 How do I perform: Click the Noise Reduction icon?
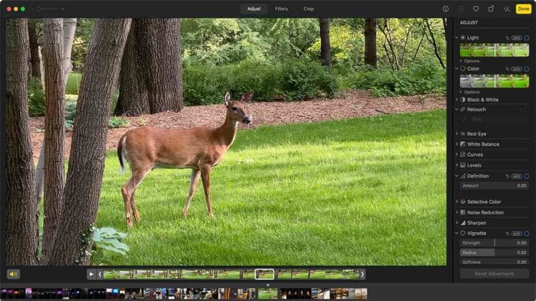462,212
